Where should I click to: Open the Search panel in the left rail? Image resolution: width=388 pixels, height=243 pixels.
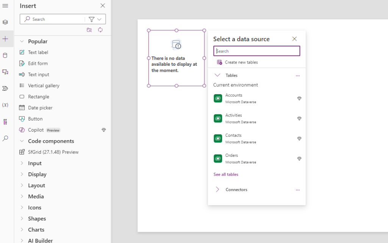pyautogui.click(x=5, y=138)
